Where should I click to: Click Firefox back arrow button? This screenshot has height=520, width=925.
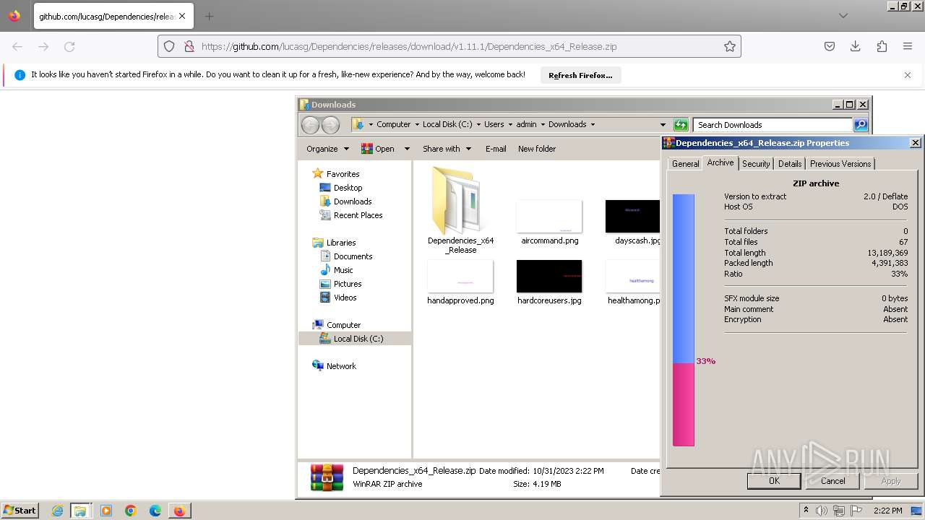[x=17, y=46]
